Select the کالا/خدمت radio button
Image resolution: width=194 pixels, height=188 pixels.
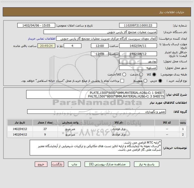124,74
